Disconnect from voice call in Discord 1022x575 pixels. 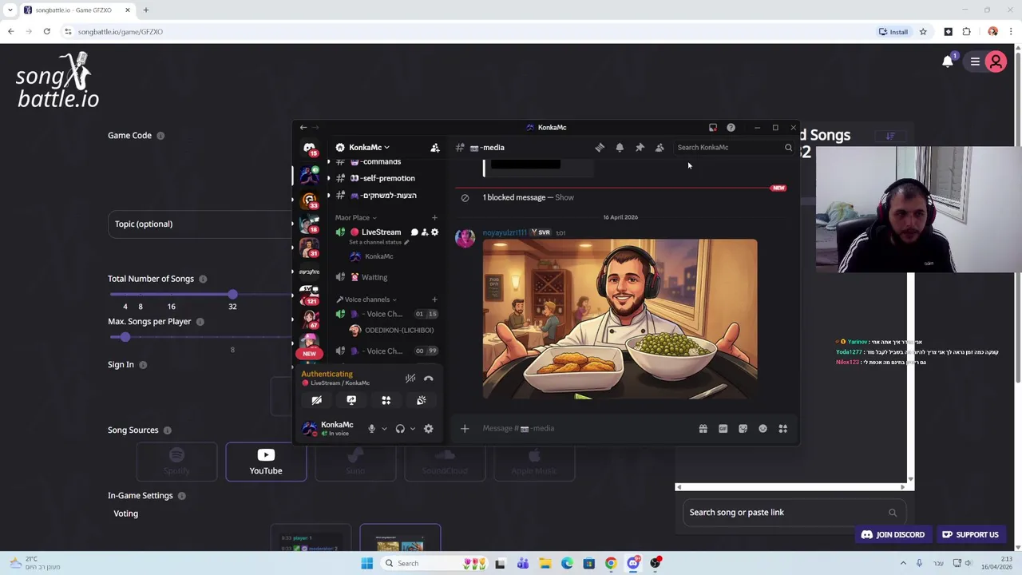click(x=428, y=379)
